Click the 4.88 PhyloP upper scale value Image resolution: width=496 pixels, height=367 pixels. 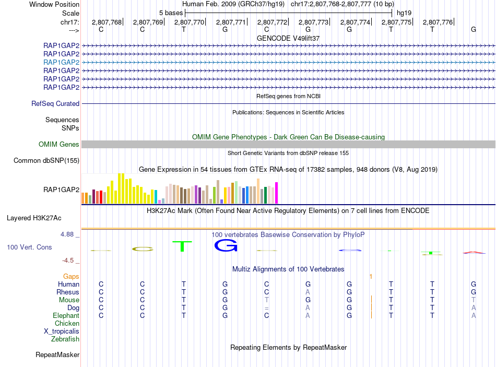click(x=67, y=234)
